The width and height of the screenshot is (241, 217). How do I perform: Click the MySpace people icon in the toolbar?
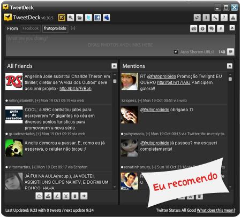click(107, 18)
